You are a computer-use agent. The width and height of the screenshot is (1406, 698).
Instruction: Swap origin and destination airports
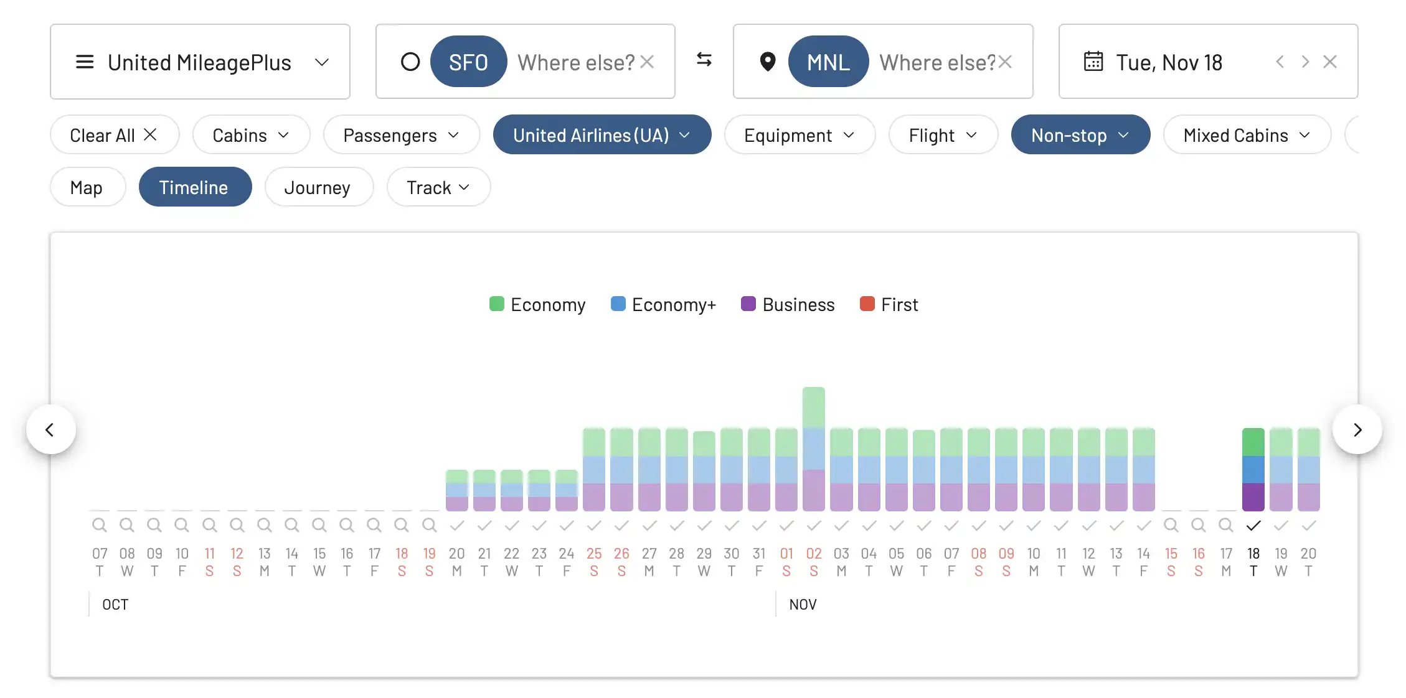pyautogui.click(x=704, y=60)
